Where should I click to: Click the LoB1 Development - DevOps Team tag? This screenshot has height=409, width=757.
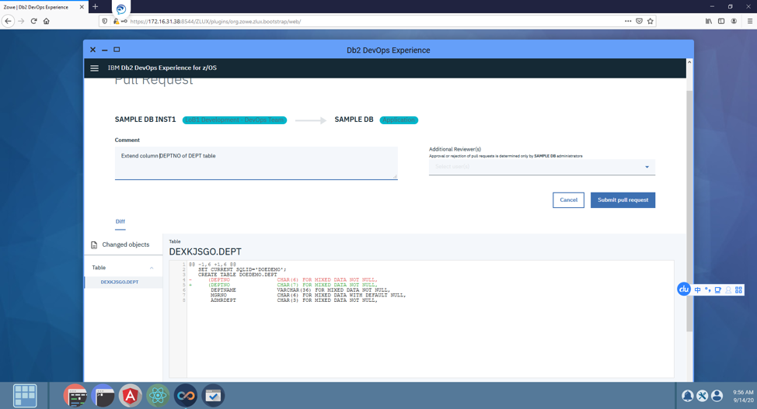[235, 120]
